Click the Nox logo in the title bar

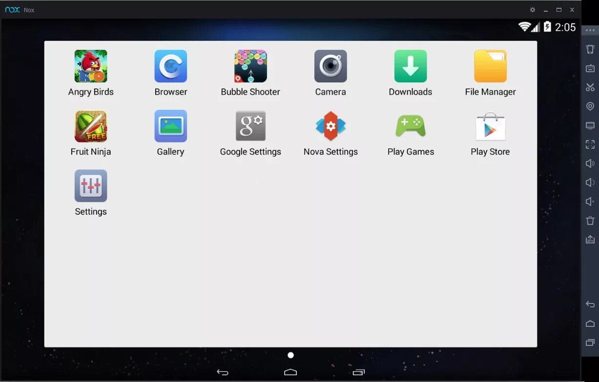click(12, 10)
